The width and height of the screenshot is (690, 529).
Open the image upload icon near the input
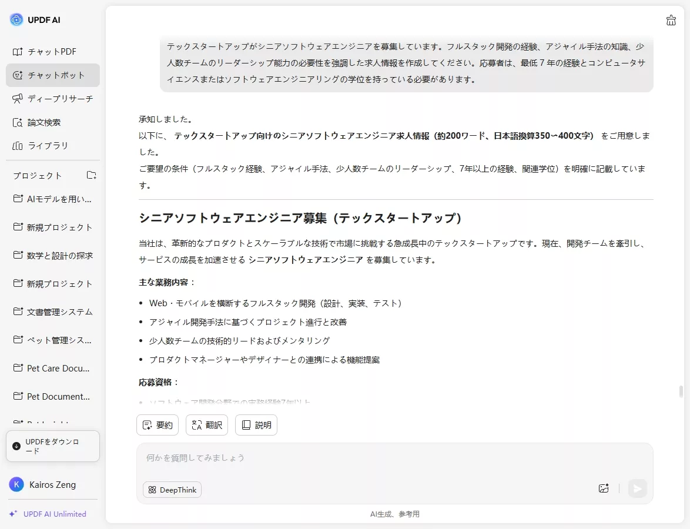coord(603,488)
